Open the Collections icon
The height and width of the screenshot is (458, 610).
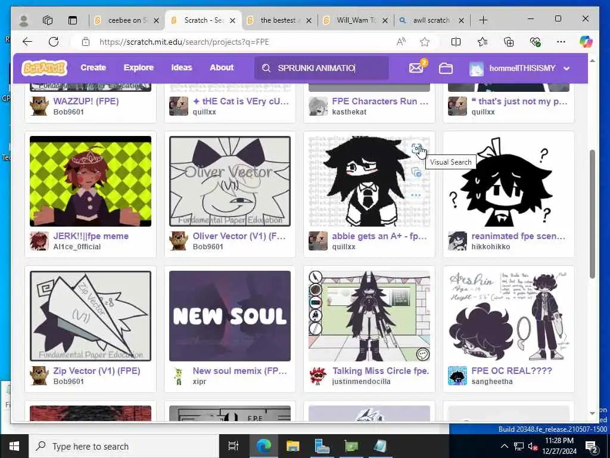(x=509, y=42)
